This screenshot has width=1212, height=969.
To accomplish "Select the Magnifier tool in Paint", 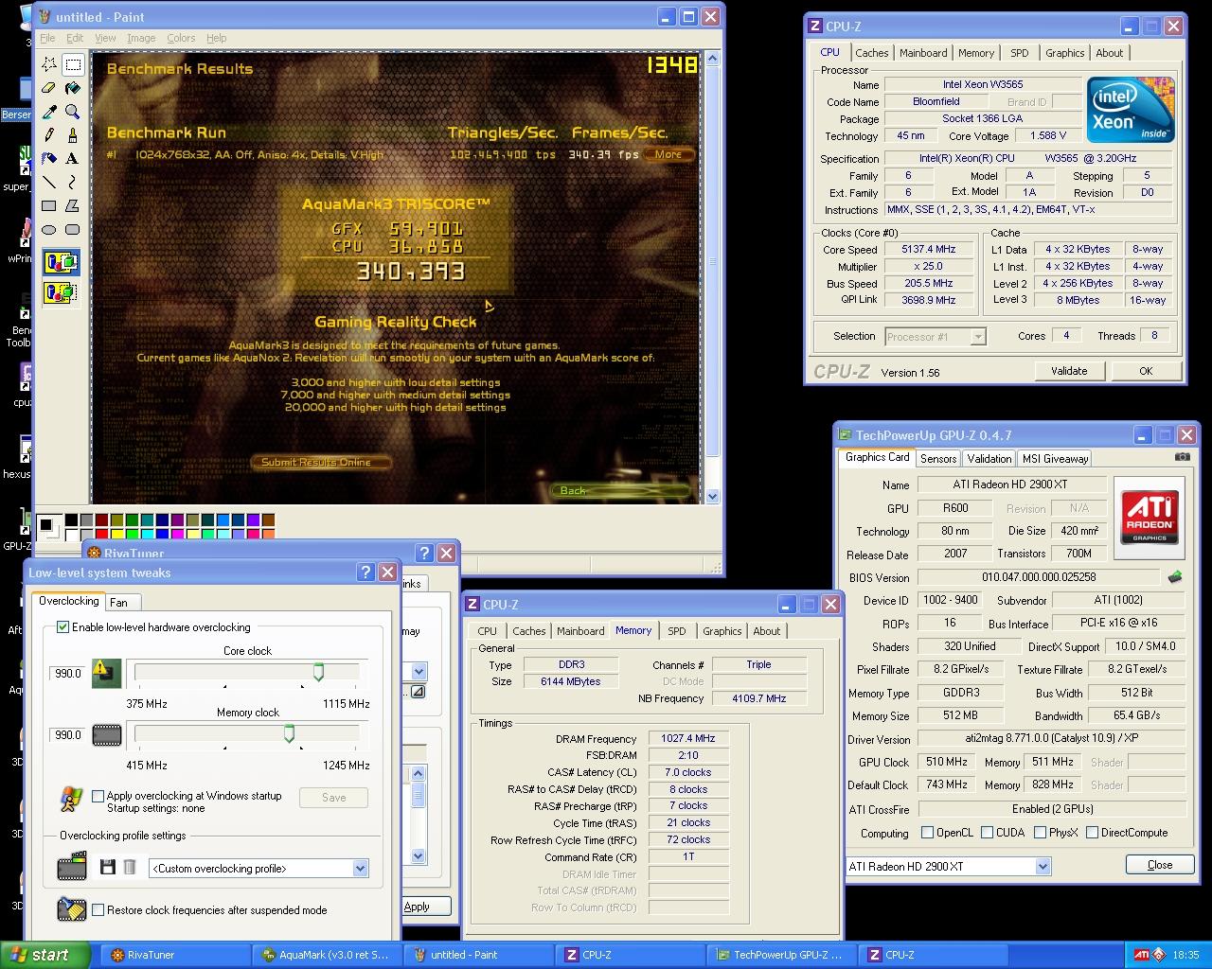I will pyautogui.click(x=73, y=112).
